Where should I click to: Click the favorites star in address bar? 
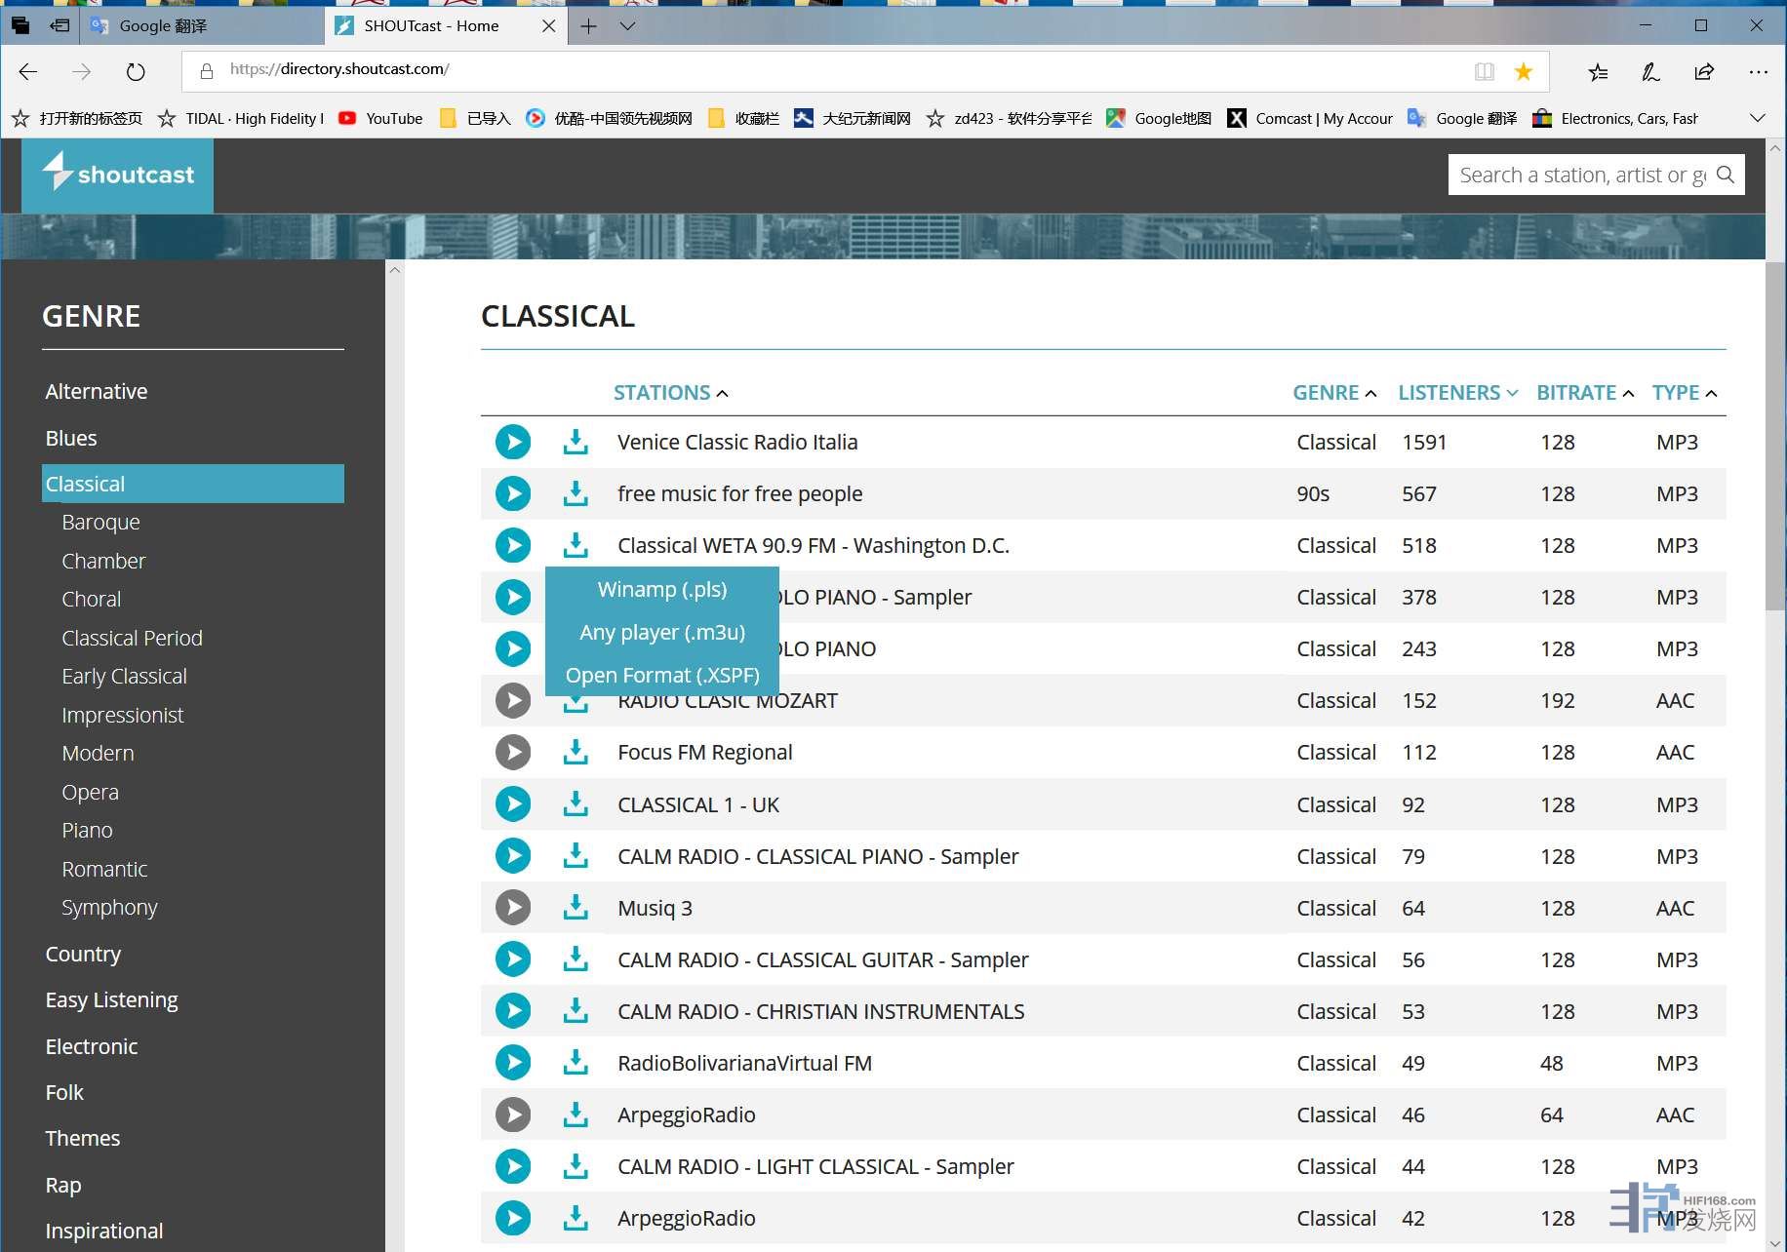(x=1523, y=71)
